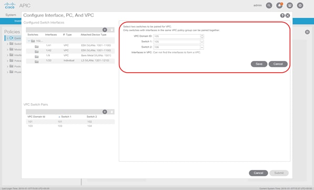Click the VPC Domain ID input field
Screen dimensions: 314x190
(x=177, y=36)
